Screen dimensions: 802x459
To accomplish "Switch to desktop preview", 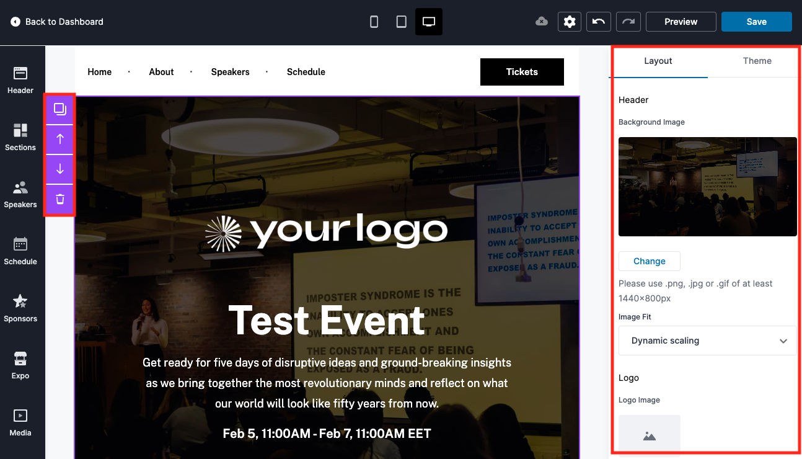I will pos(429,22).
